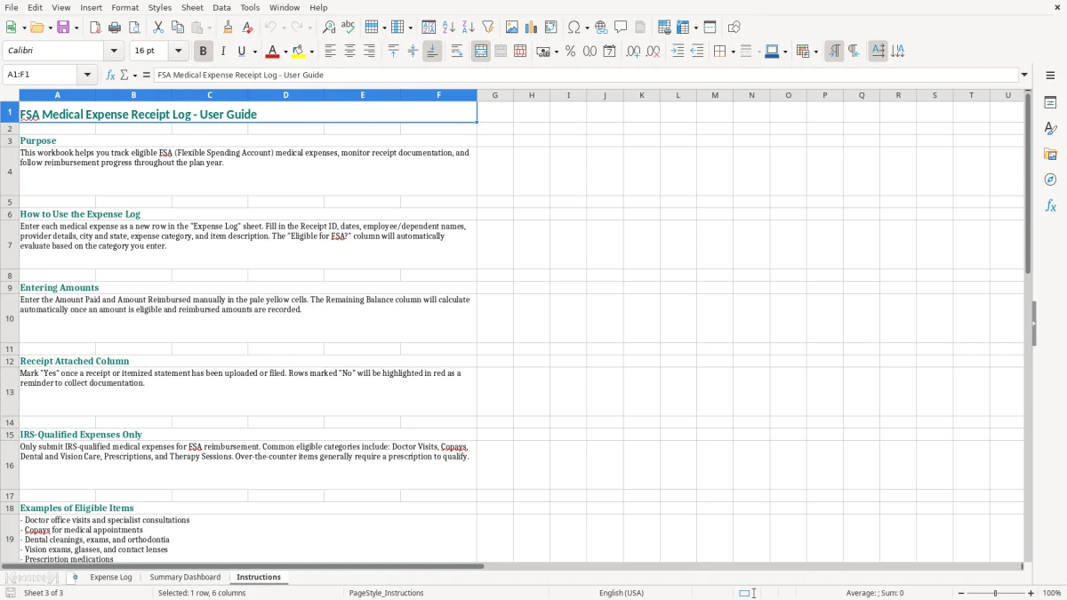Open the Tools menu
Screen dimensions: 1067x600
point(250,7)
